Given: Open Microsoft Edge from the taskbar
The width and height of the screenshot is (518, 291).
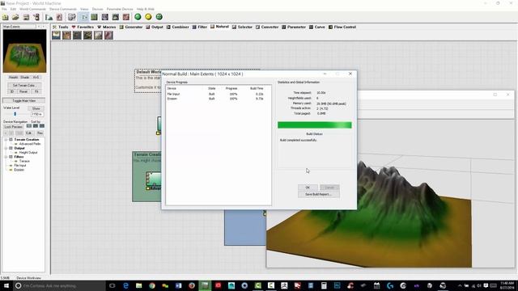Looking at the screenshot, I should (x=125, y=285).
